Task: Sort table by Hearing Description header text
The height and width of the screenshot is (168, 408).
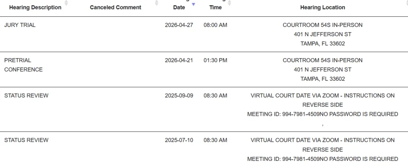Action: point(35,7)
